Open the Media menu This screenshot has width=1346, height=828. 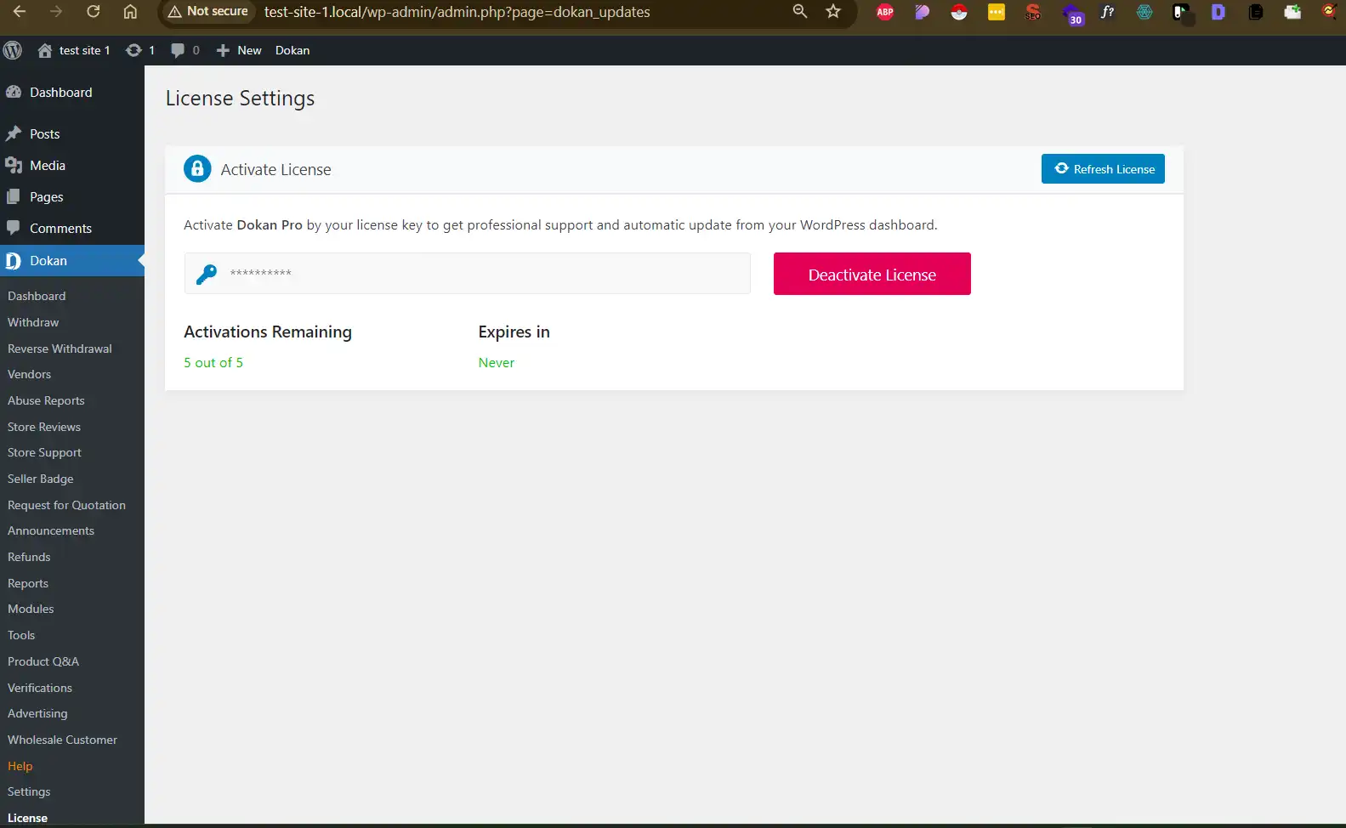(x=72, y=165)
